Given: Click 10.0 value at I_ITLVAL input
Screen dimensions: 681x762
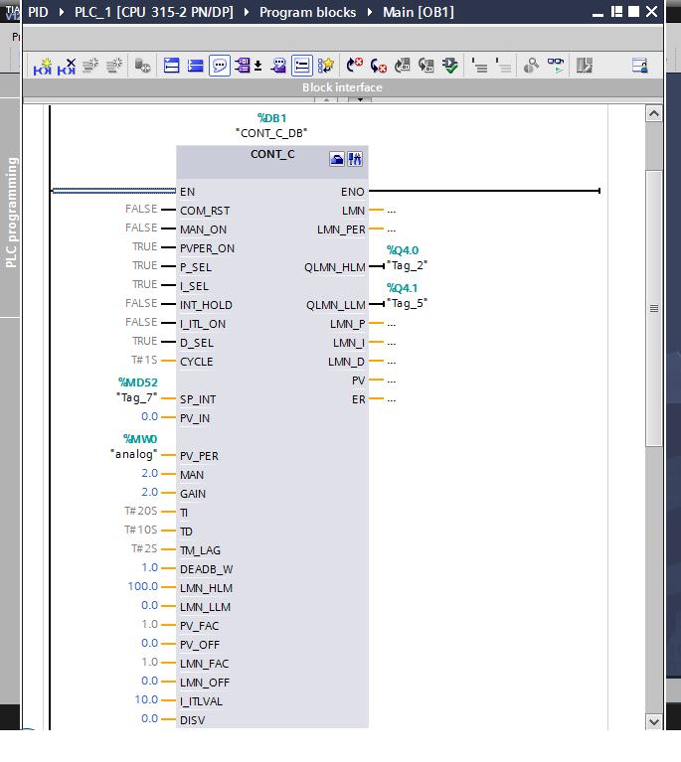Looking at the screenshot, I should click(x=146, y=699).
